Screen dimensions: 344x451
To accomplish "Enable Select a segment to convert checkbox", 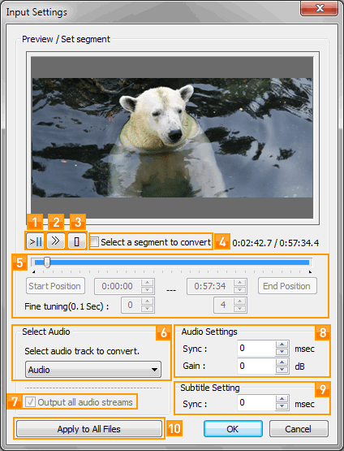I will click(x=94, y=242).
